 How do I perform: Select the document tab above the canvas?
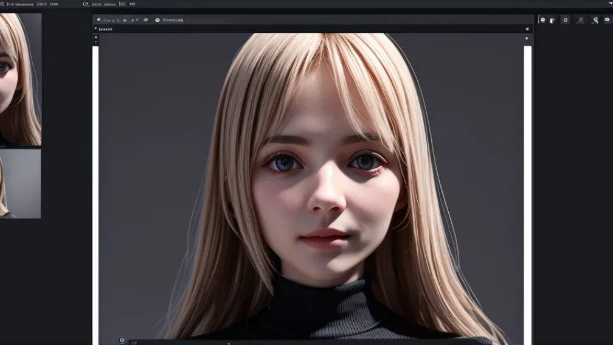tap(106, 29)
